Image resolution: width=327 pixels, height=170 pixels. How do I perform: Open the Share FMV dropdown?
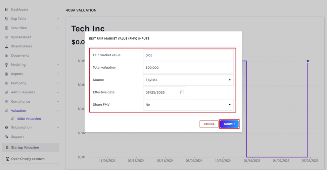click(188, 105)
